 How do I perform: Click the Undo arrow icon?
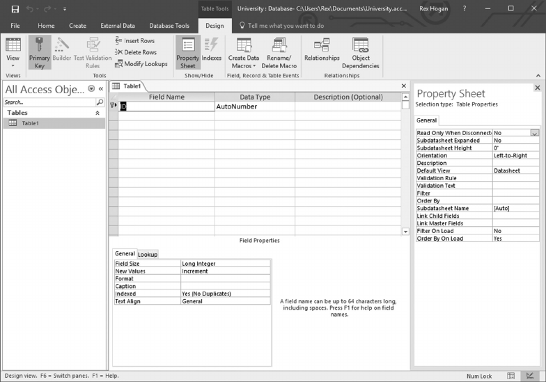point(29,9)
